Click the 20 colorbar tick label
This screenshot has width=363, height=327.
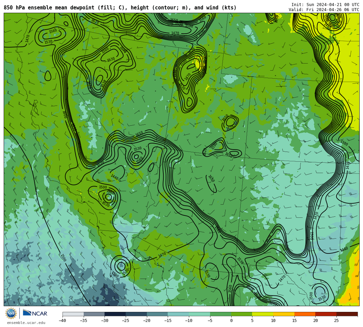316,321
